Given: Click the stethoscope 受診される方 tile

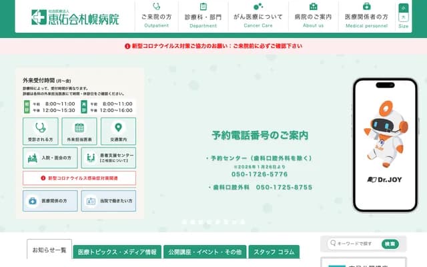Looking at the screenshot, I should point(41,131).
